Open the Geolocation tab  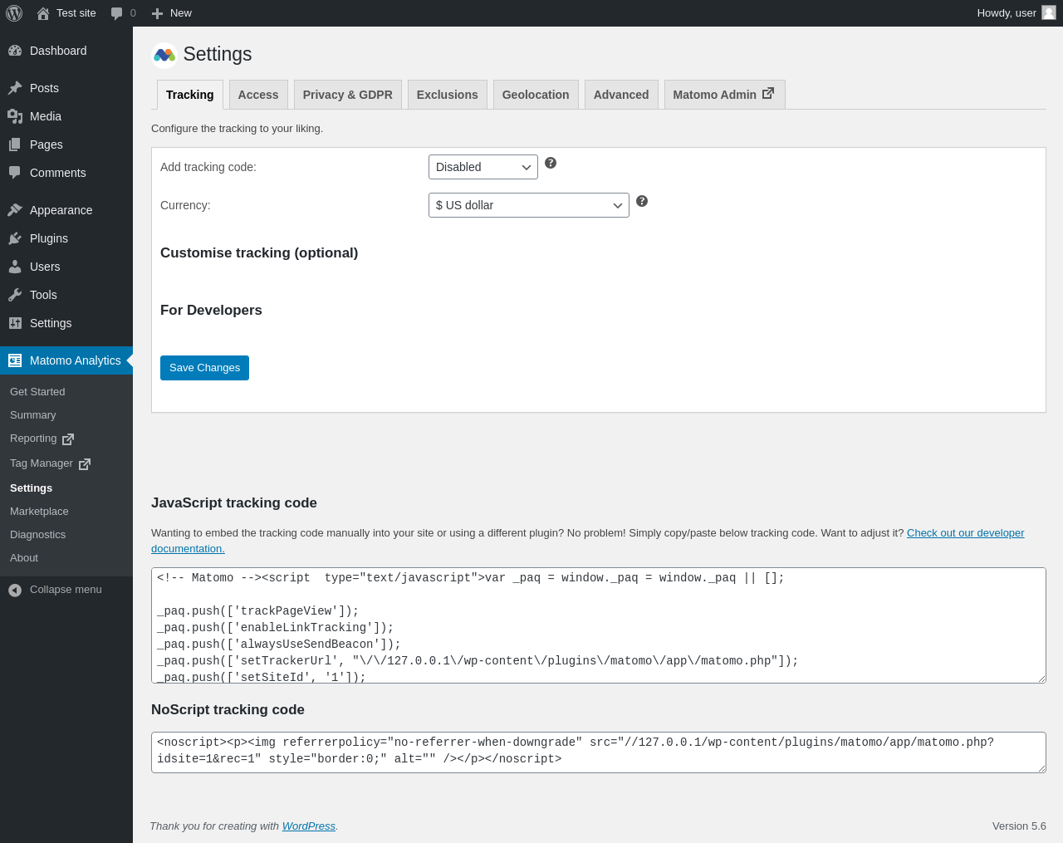click(x=536, y=95)
